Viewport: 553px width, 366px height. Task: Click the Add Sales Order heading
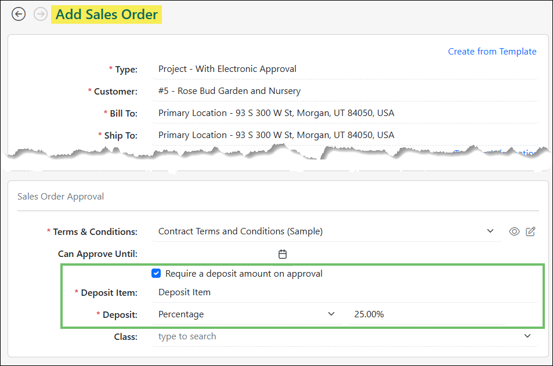tap(107, 15)
